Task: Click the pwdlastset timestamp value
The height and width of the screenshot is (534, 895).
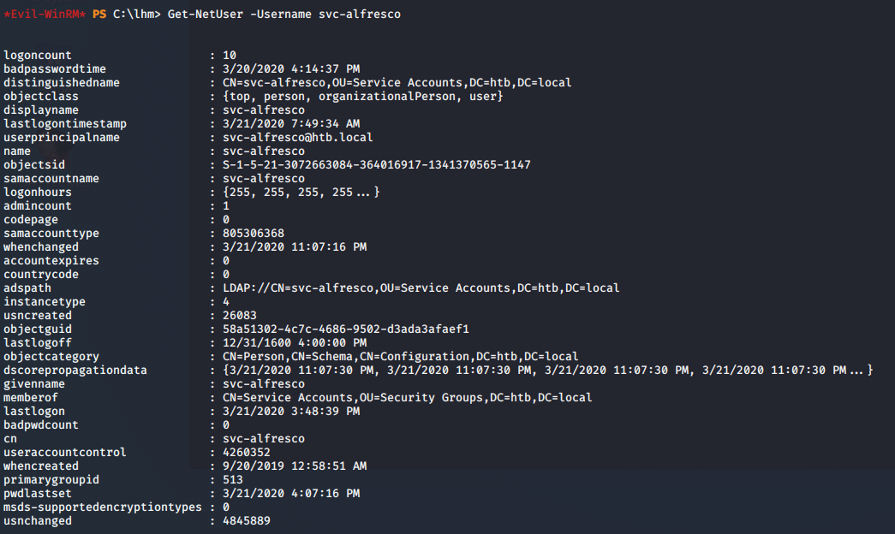Action: coord(290,494)
